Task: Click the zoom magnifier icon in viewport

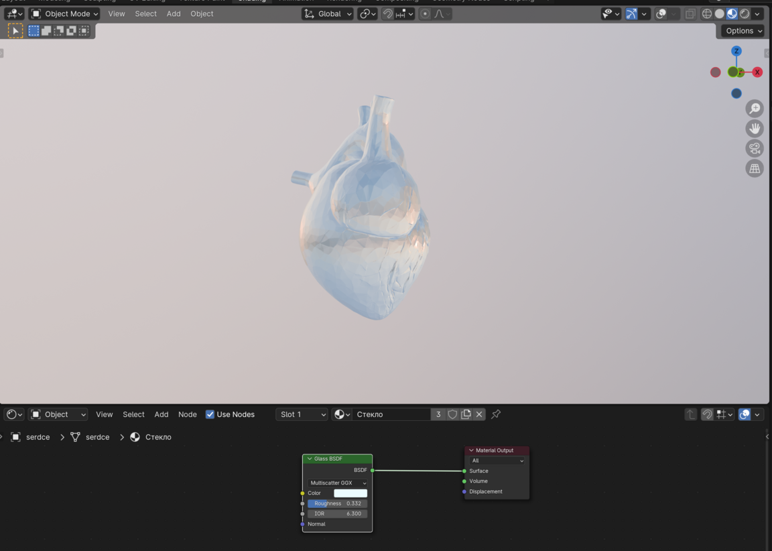Action: click(755, 109)
